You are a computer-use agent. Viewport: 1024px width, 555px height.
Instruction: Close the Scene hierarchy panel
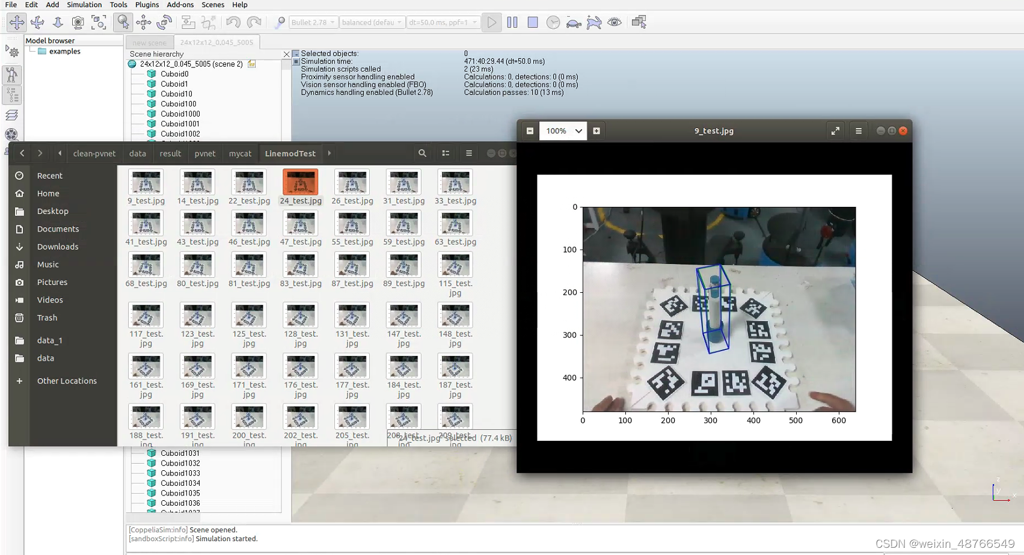[286, 54]
